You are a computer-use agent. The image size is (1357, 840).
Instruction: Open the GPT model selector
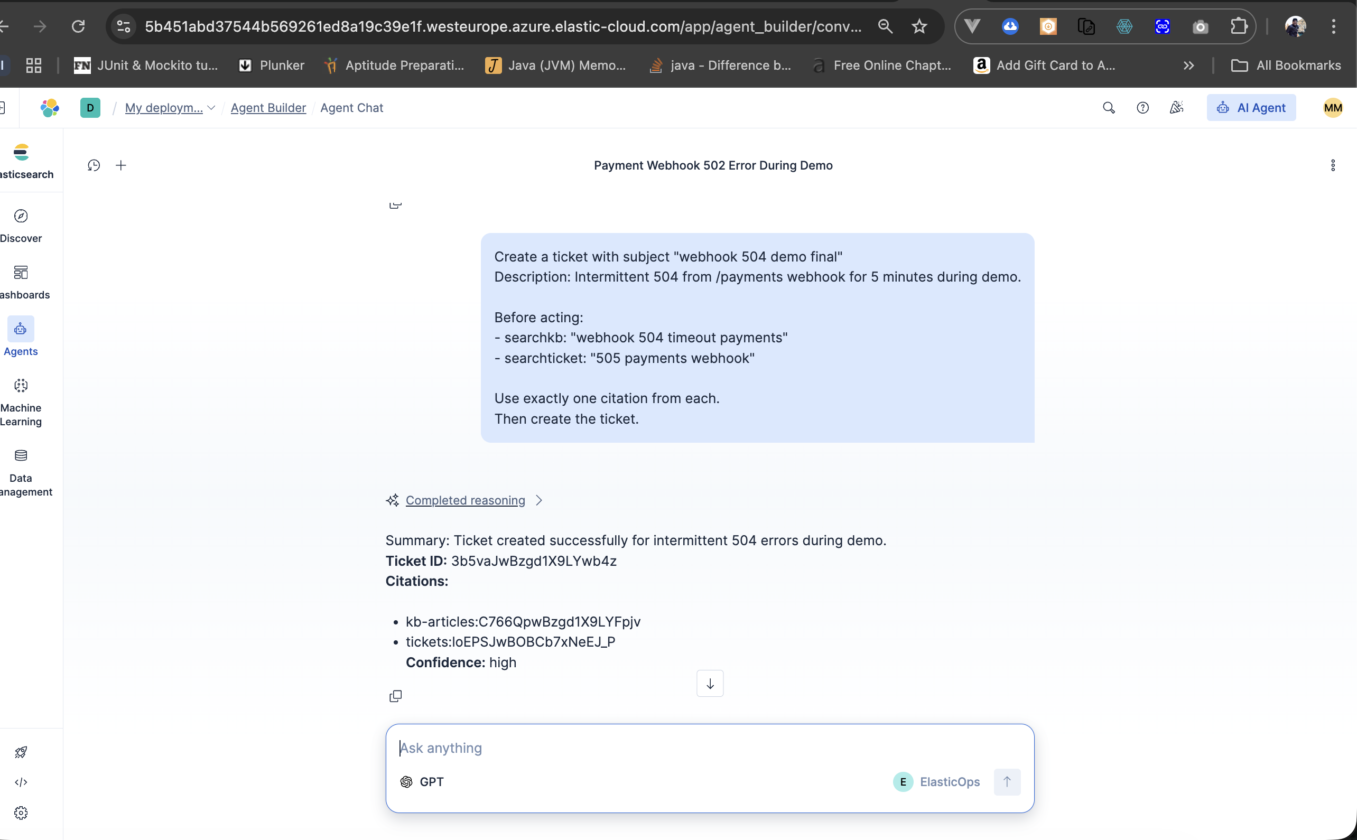(422, 782)
